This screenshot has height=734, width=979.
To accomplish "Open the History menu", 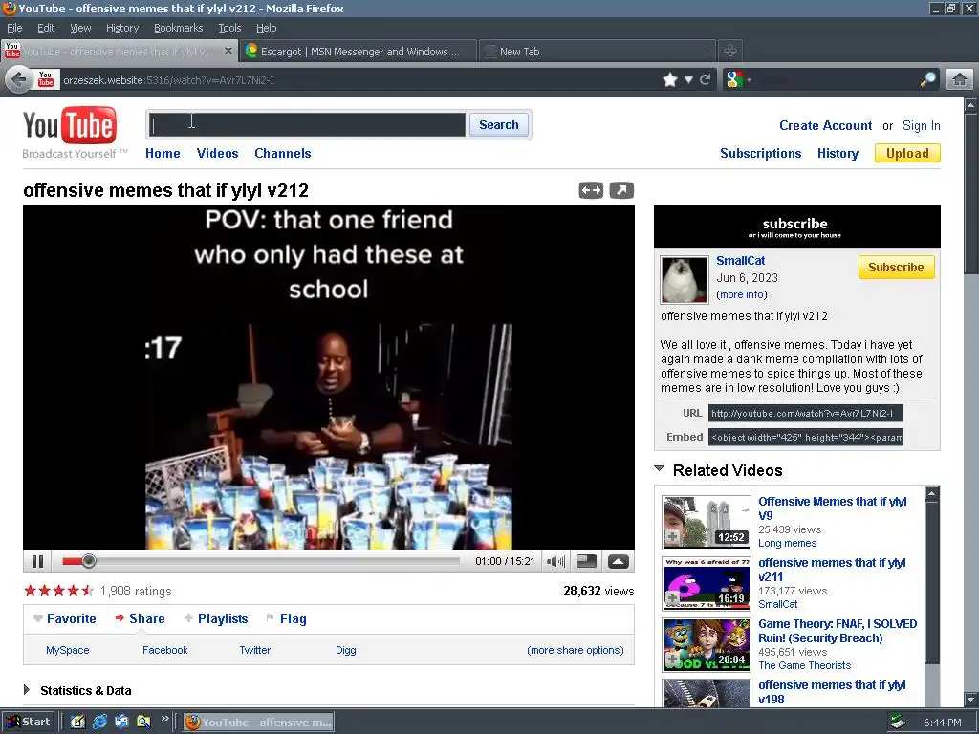I will coord(121,28).
